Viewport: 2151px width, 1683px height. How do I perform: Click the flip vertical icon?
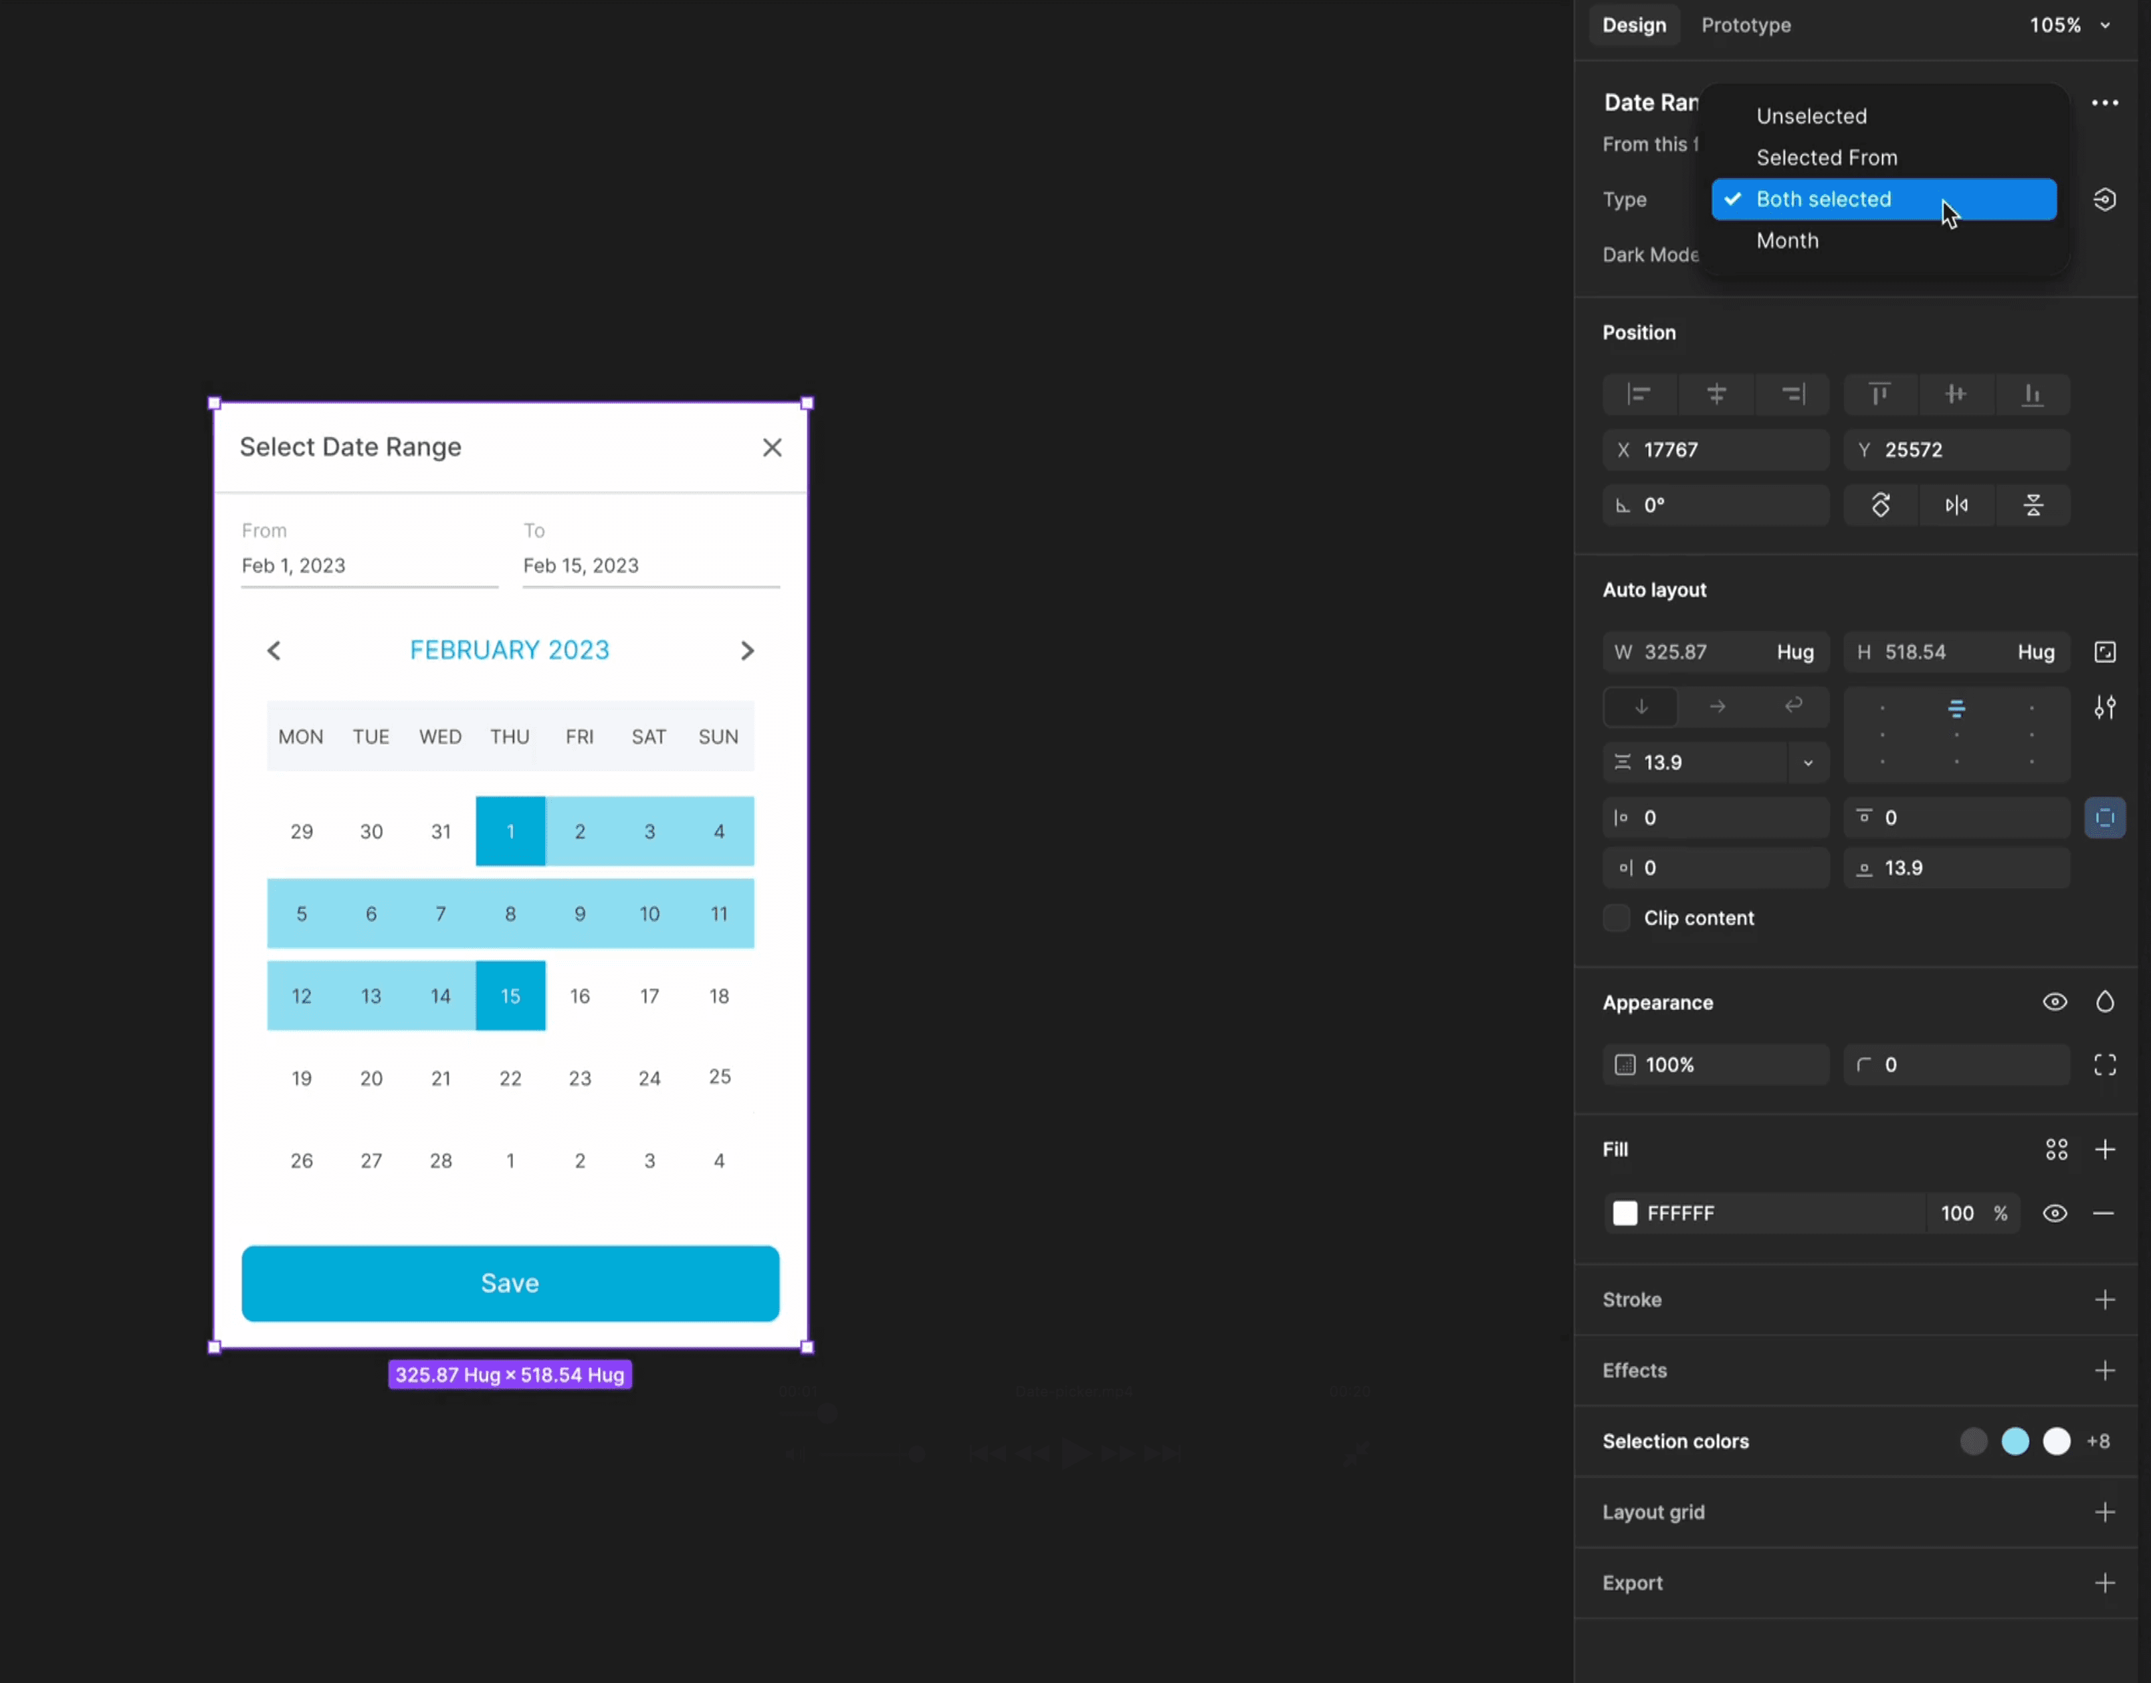[2033, 506]
